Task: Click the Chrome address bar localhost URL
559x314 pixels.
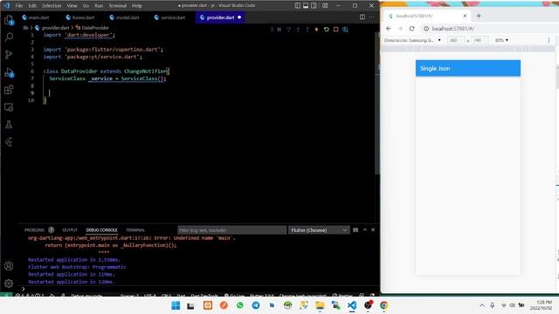Action: coord(452,29)
